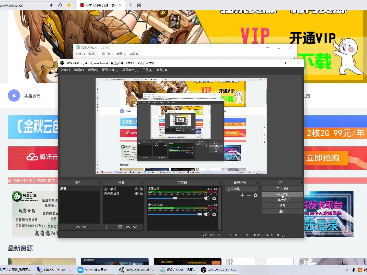Move scene down in the scenes panel
This screenshot has width=367, height=275.
click(84, 227)
